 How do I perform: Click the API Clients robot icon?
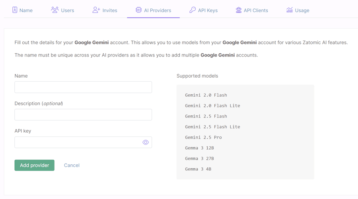[239, 10]
